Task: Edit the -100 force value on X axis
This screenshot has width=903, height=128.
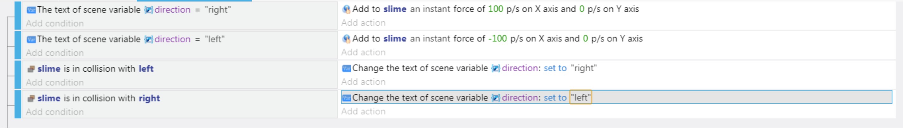Action: pos(498,38)
